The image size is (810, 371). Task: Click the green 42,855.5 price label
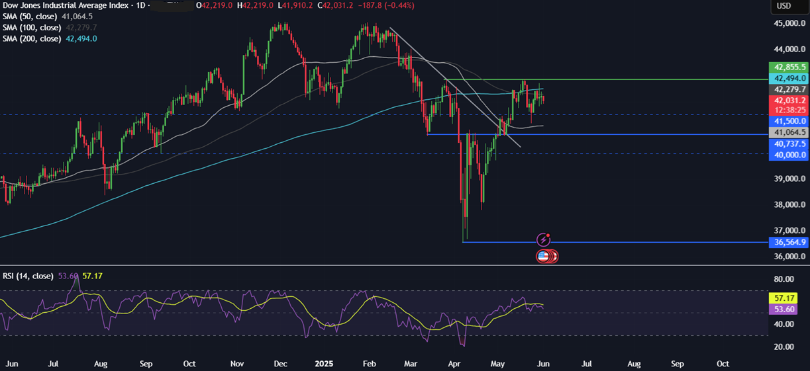point(788,67)
